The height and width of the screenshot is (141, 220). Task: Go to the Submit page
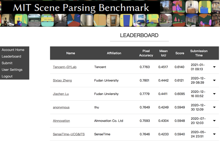(x=7, y=63)
